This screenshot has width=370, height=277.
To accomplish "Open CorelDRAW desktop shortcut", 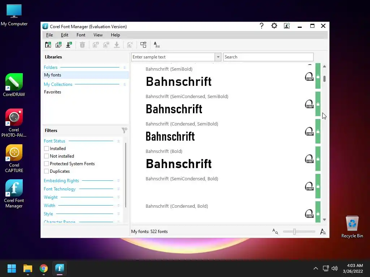I will pyautogui.click(x=14, y=85).
